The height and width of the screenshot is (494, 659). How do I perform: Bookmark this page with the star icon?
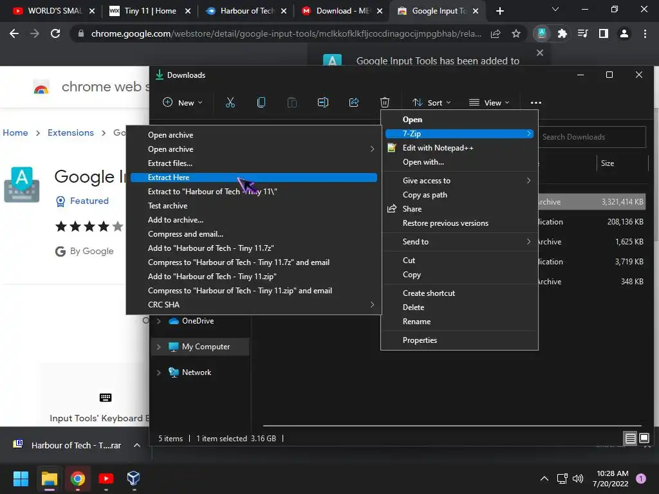(516, 33)
